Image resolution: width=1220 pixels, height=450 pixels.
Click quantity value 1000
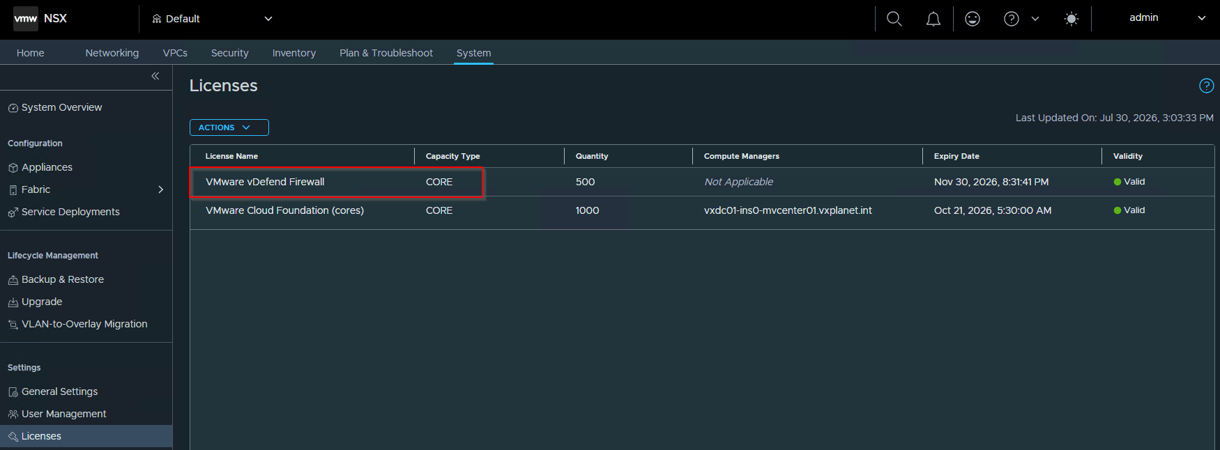tap(587, 210)
